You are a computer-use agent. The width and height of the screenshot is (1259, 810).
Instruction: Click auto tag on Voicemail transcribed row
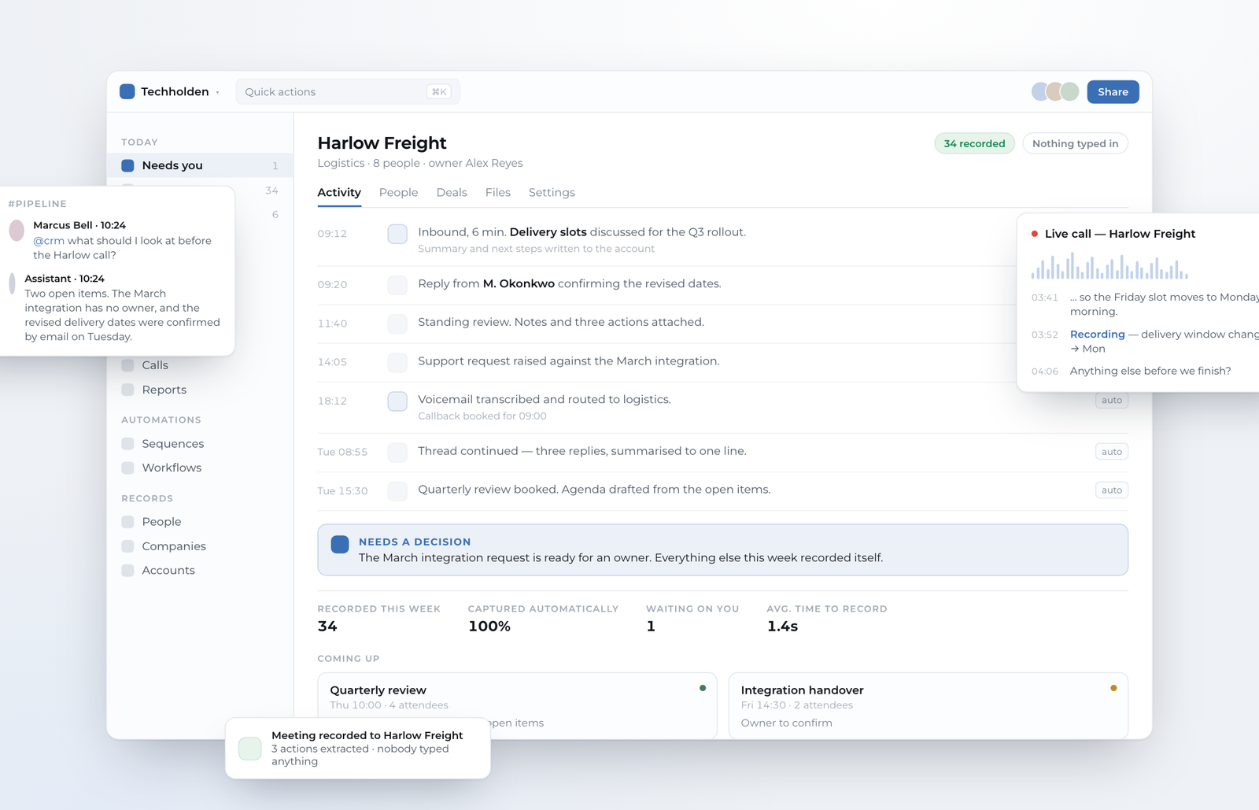point(1112,401)
